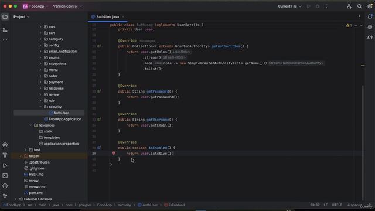Expand the cart folder
This screenshot has height=211, width=375.
tap(40, 33)
